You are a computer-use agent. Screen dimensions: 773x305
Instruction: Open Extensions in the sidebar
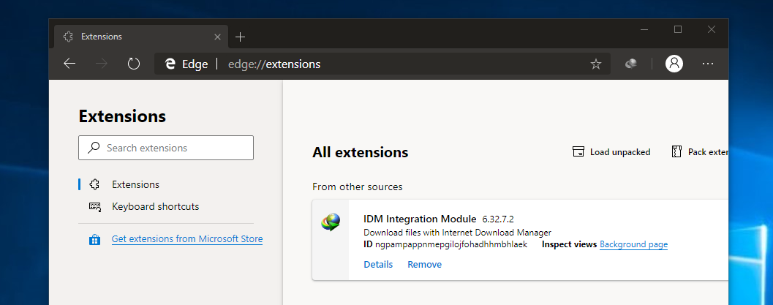point(135,184)
